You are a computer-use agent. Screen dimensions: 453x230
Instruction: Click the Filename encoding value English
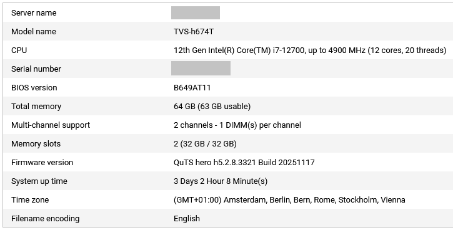click(187, 219)
